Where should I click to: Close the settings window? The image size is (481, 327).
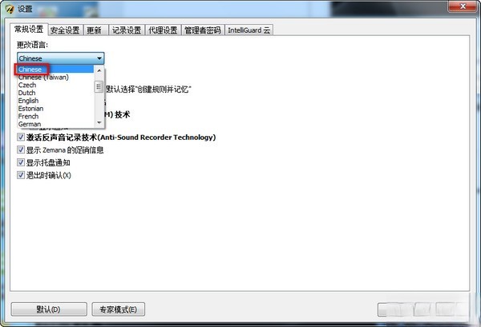pos(463,6)
